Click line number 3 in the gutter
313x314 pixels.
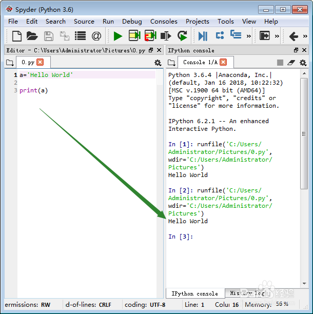15,90
